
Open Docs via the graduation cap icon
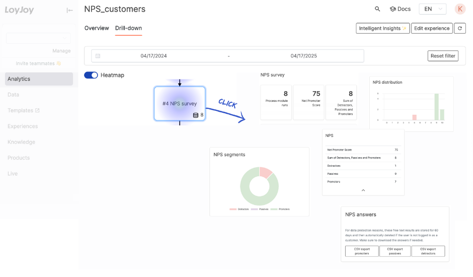[393, 9]
